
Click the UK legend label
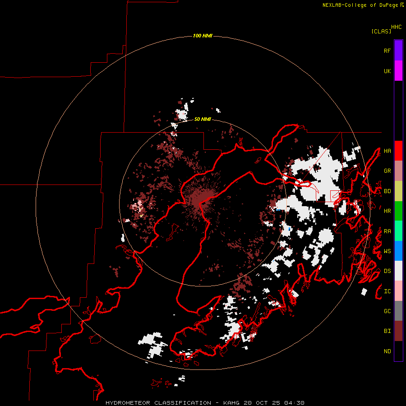[x=387, y=71]
